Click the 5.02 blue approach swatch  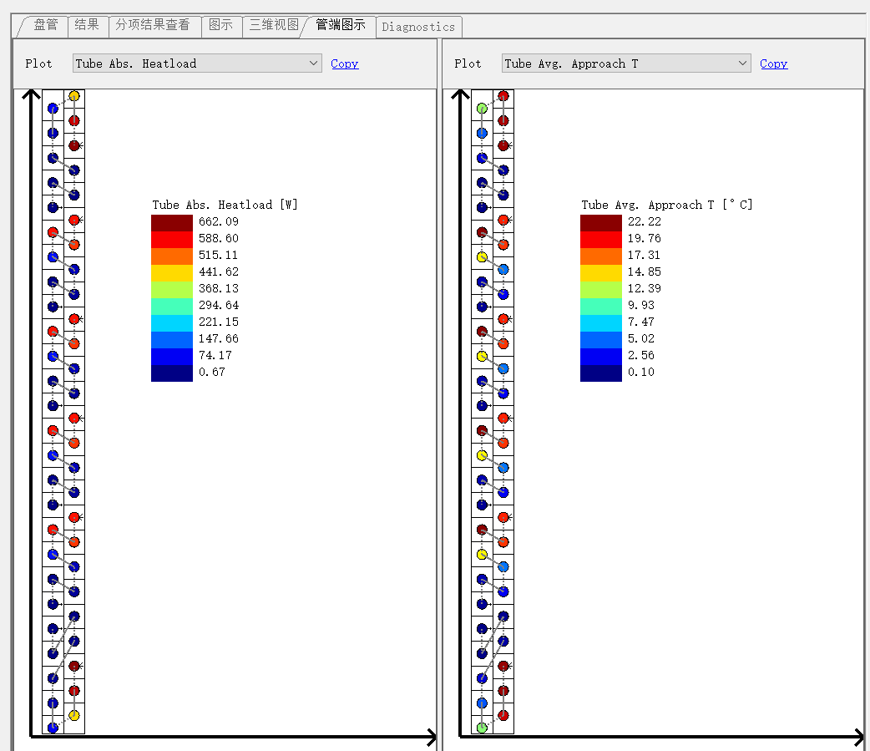pos(601,339)
